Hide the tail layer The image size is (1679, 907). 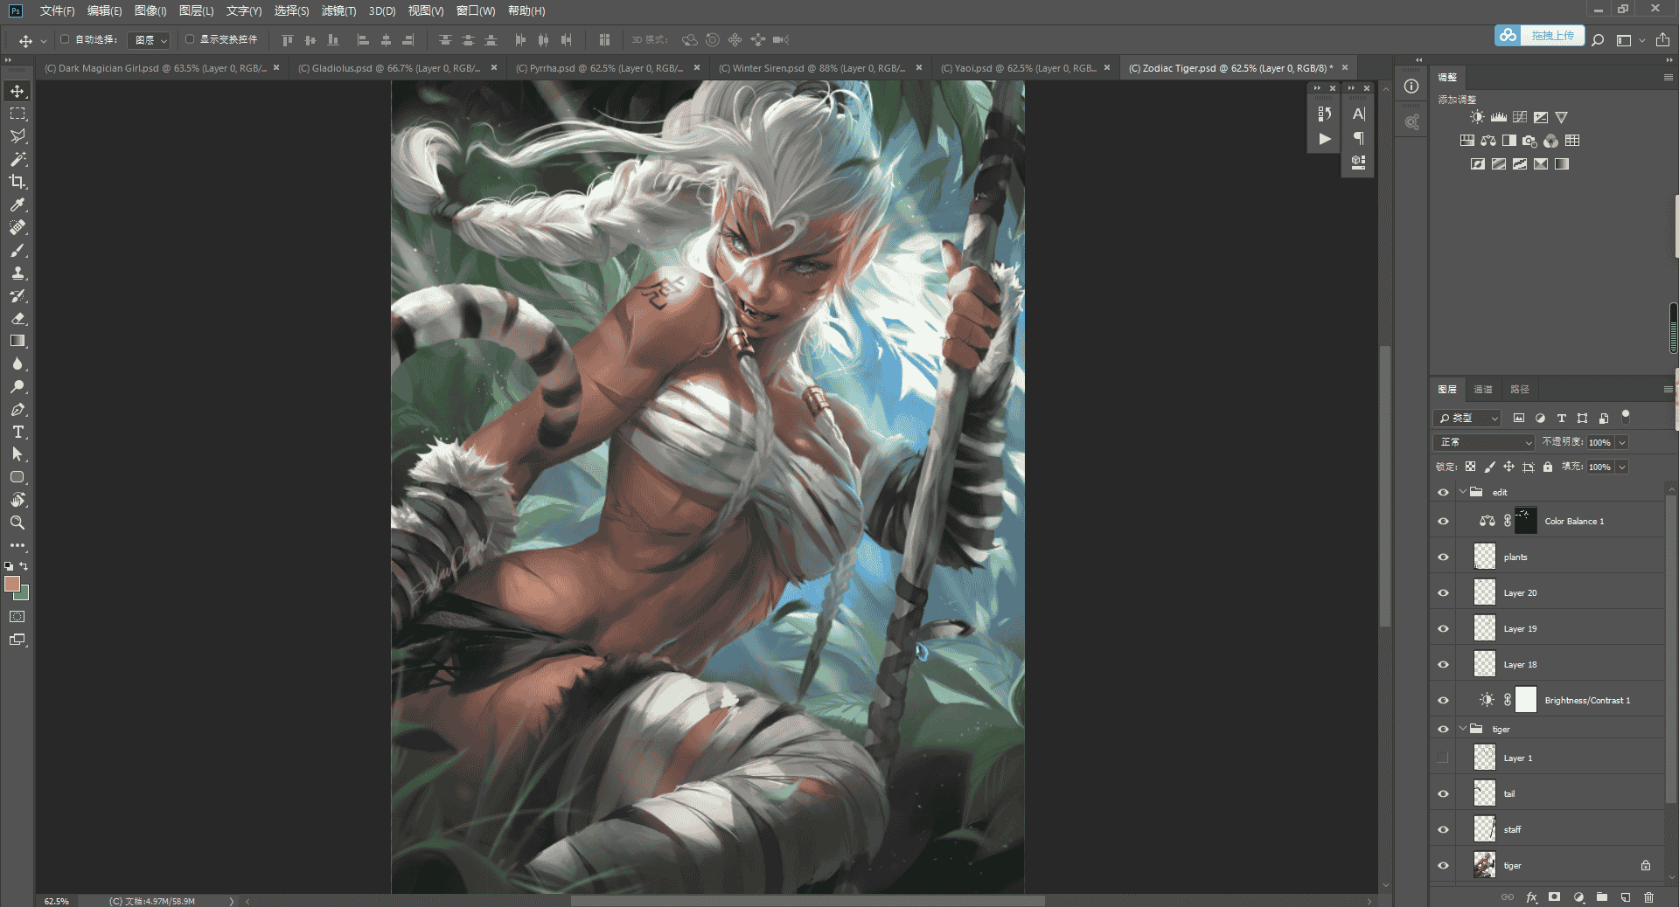tap(1443, 794)
